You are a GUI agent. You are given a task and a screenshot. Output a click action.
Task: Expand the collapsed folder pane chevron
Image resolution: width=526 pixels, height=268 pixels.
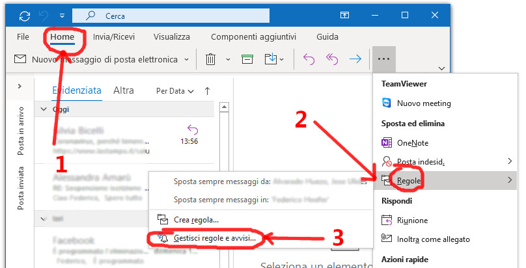[20, 86]
